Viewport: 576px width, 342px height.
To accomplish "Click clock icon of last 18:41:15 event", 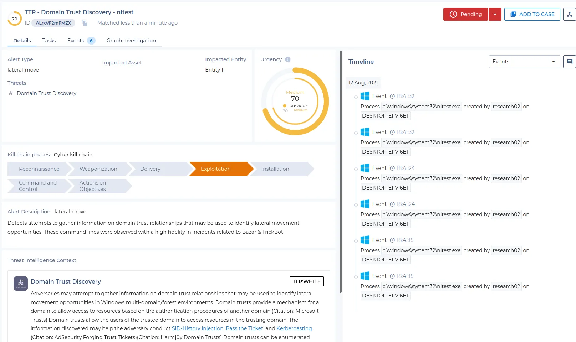I will point(392,276).
